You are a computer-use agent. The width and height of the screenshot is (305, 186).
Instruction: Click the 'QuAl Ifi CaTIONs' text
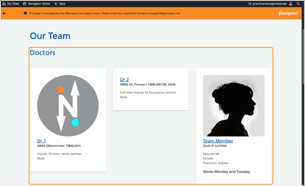(x=215, y=146)
